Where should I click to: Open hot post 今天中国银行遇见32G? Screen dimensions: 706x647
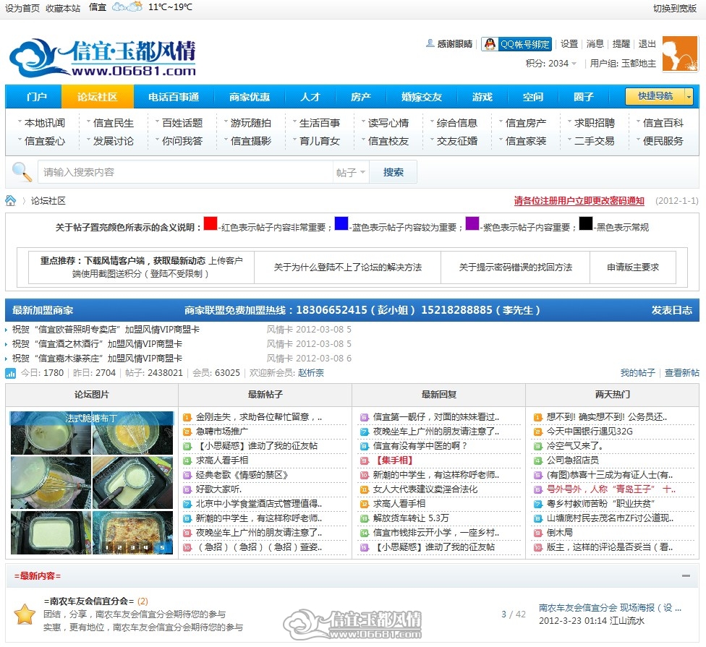click(590, 432)
